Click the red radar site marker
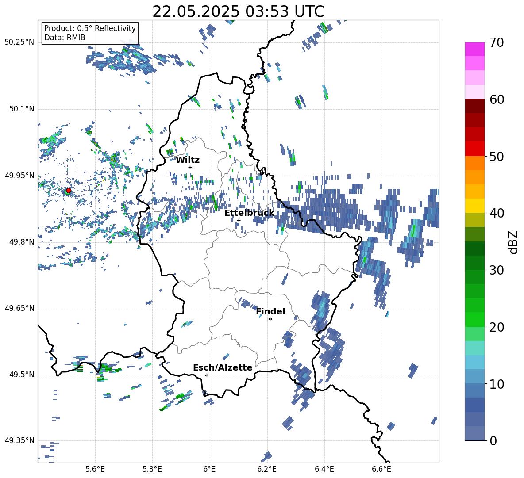Screen dimensions: 524x478 click(x=69, y=191)
